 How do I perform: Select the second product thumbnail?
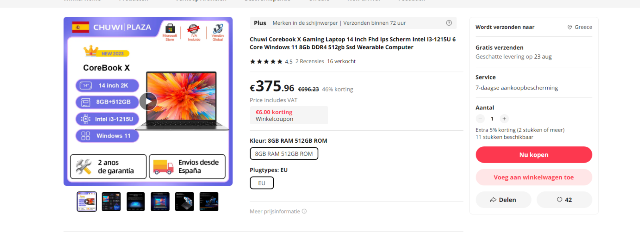(x=111, y=202)
